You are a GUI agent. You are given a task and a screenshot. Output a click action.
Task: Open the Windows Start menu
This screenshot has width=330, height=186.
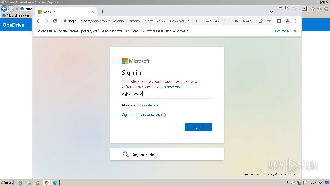[7, 182]
